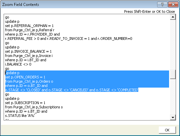Viewport: 180px width, 136px height.
Task: Click the scroll down arrow
Action: (x=173, y=117)
